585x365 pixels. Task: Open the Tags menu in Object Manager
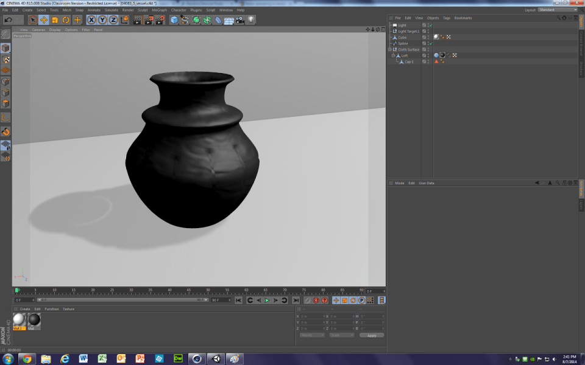point(447,18)
